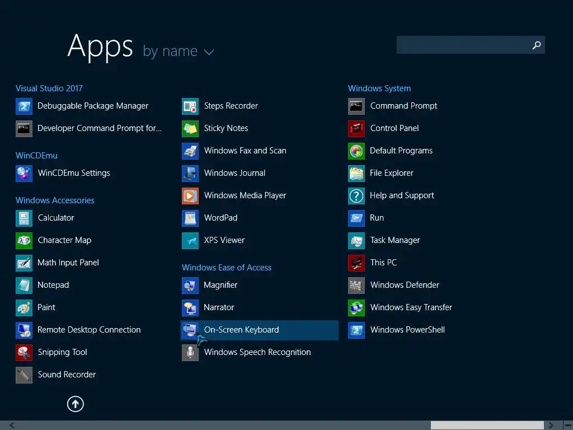Launch the WordPad icon
Viewport: 573px width, 430px height.
pos(190,218)
